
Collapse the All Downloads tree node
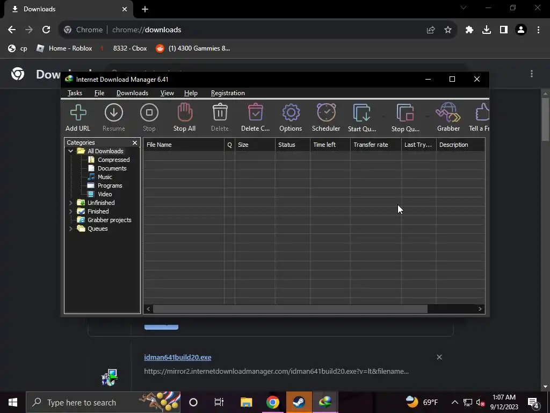click(70, 151)
